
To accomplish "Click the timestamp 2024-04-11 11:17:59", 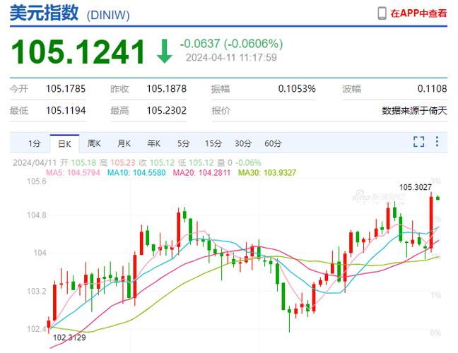I will (231, 57).
